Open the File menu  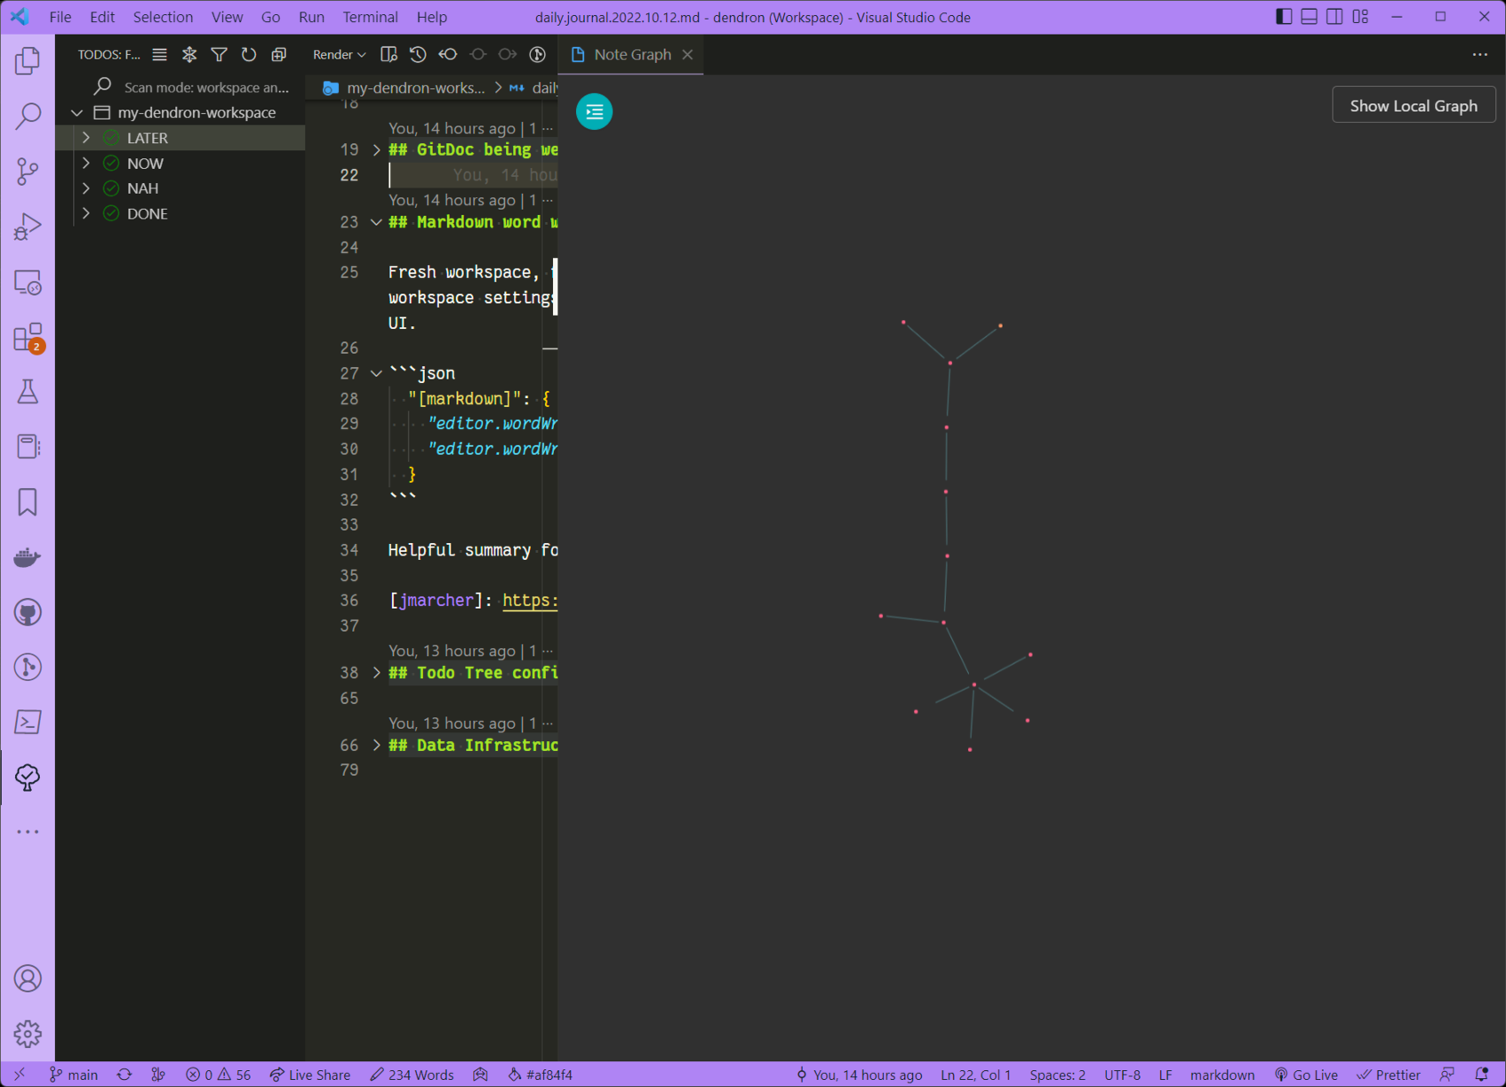[x=60, y=17]
